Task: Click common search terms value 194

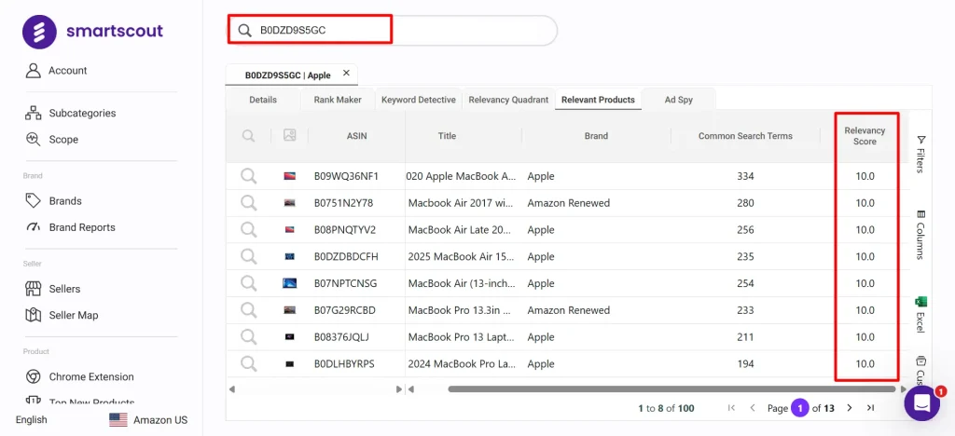Action: point(745,363)
